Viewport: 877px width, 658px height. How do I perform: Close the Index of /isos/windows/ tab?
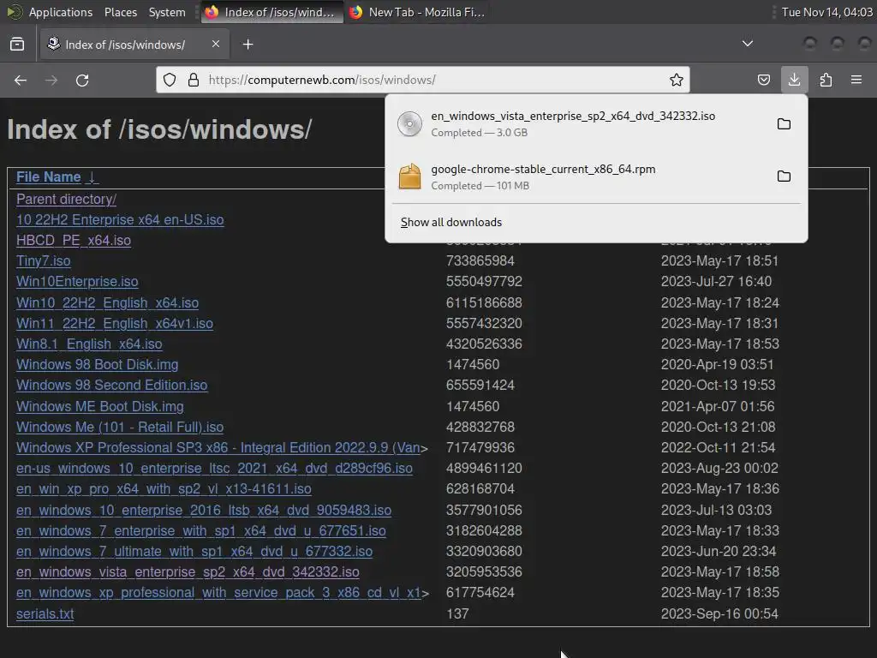[215, 44]
